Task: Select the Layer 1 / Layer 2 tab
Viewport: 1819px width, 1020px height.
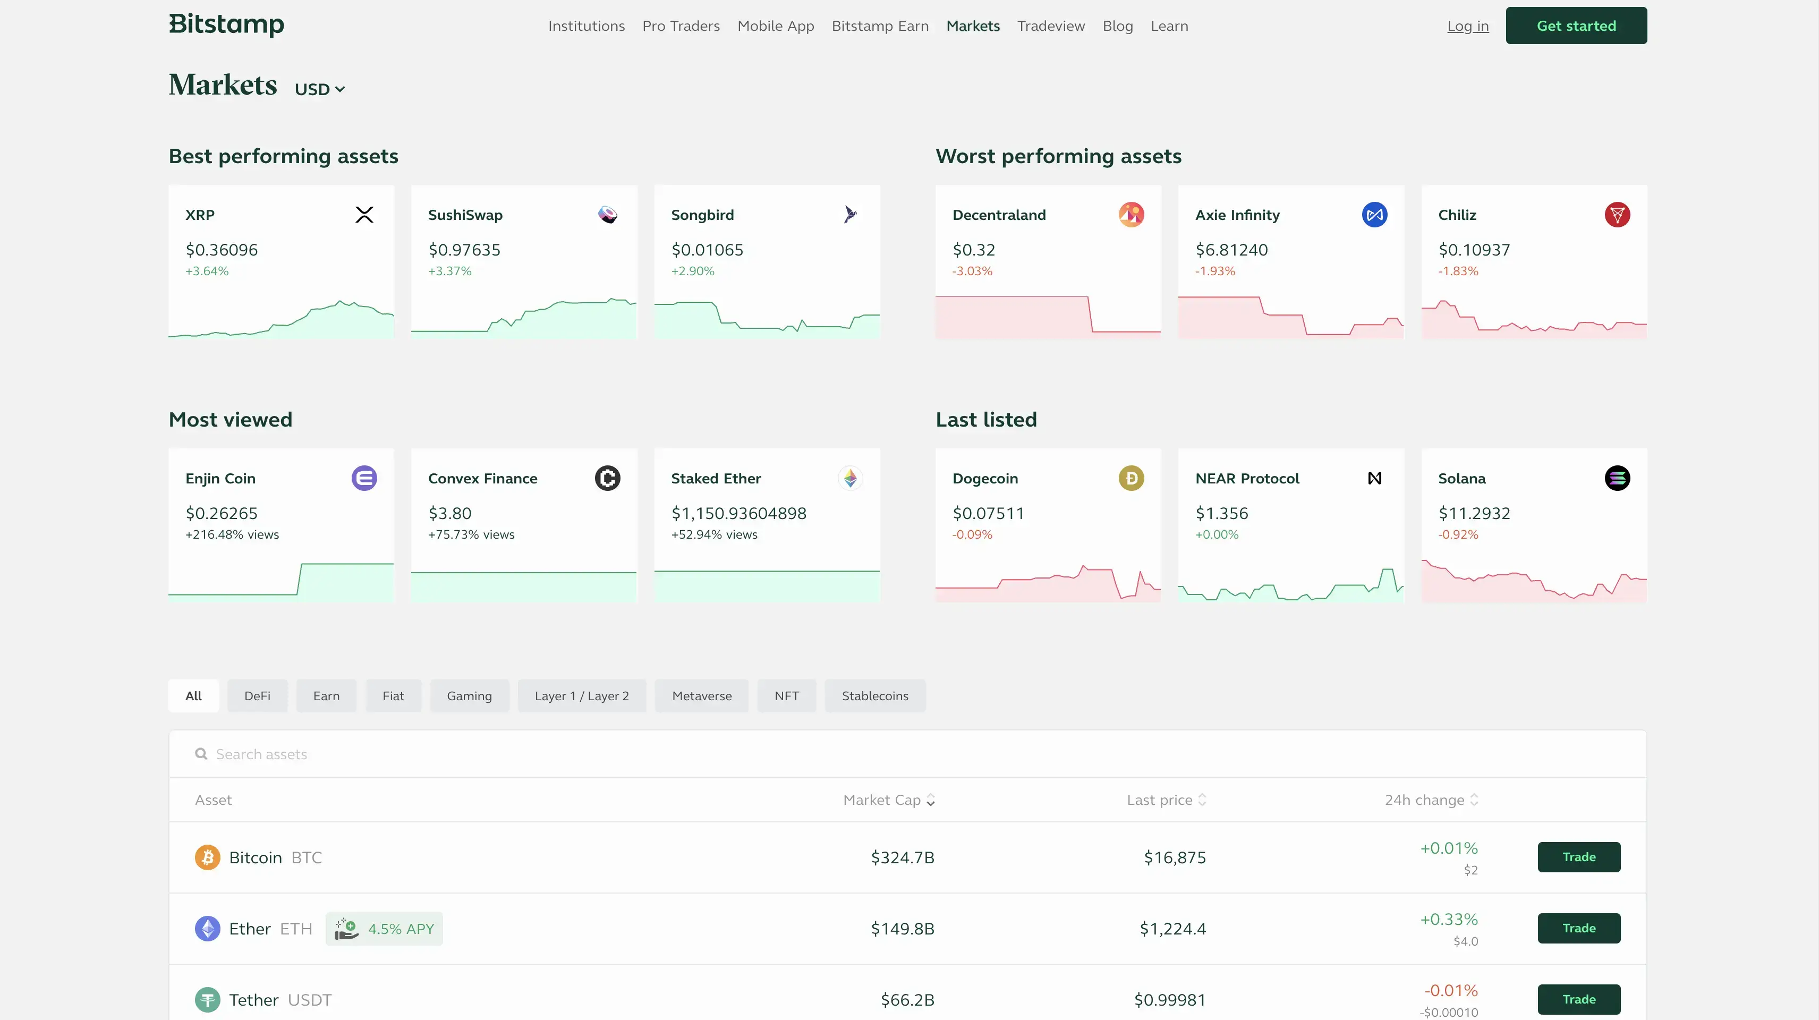Action: (582, 696)
